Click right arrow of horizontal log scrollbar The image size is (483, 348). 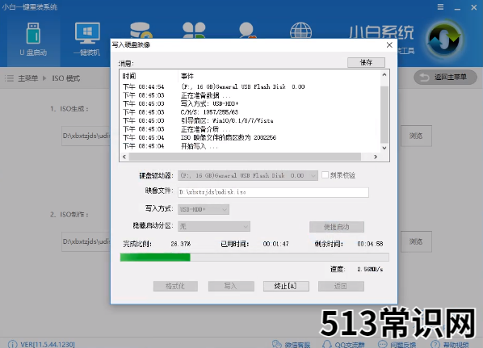(376, 157)
